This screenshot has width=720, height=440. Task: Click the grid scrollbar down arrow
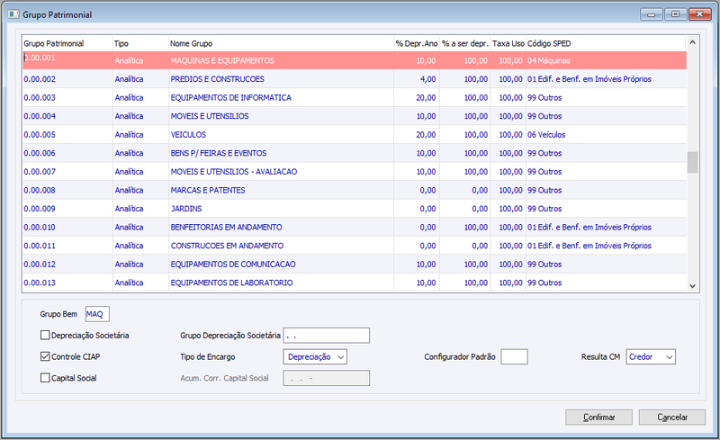(x=692, y=285)
